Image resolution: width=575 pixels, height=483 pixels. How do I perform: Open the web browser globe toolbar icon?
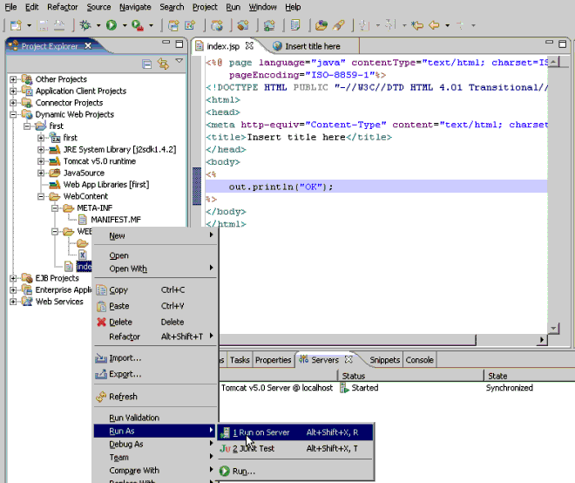pos(217,25)
